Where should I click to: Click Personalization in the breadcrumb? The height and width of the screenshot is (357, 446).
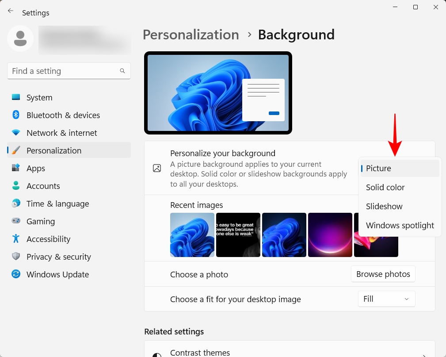191,35
